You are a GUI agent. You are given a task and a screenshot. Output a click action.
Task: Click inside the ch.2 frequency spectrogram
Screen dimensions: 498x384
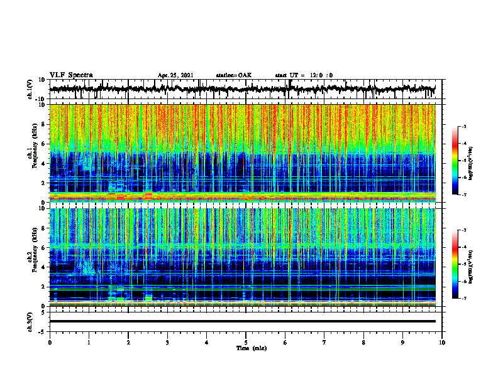tap(242, 257)
